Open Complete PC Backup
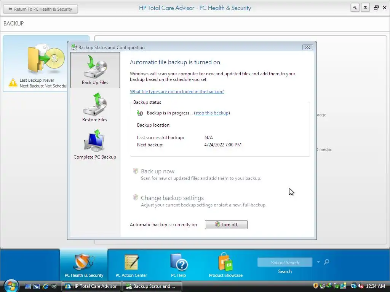Image resolution: width=390 pixels, height=292 pixels. coord(95,144)
